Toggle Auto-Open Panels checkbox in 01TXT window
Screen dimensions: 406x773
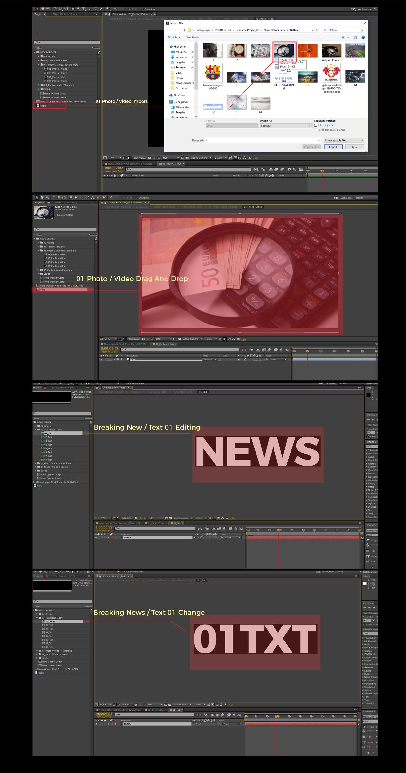[124, 571]
